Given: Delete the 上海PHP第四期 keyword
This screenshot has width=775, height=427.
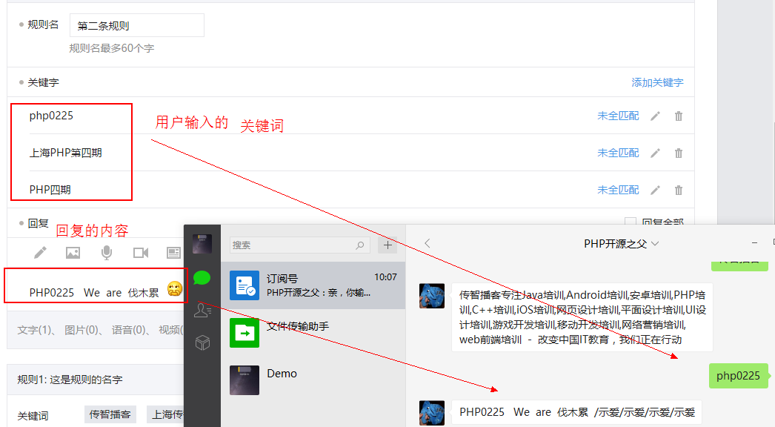Looking at the screenshot, I should pyautogui.click(x=679, y=153).
